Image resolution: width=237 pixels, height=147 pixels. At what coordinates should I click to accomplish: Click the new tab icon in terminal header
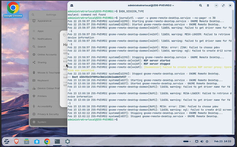[72, 5]
